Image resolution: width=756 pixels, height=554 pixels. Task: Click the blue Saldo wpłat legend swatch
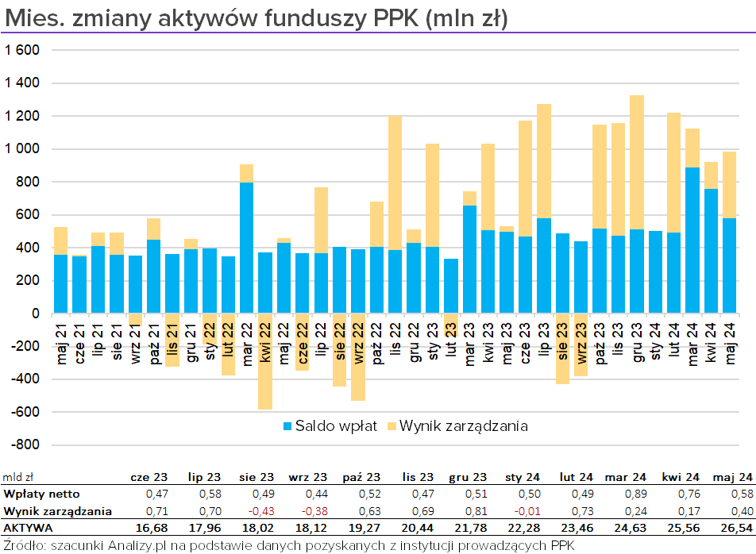(x=287, y=426)
